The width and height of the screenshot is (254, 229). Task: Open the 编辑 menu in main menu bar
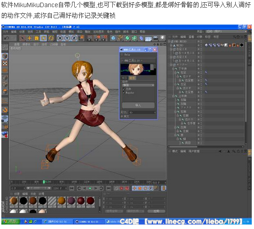pos(13,32)
